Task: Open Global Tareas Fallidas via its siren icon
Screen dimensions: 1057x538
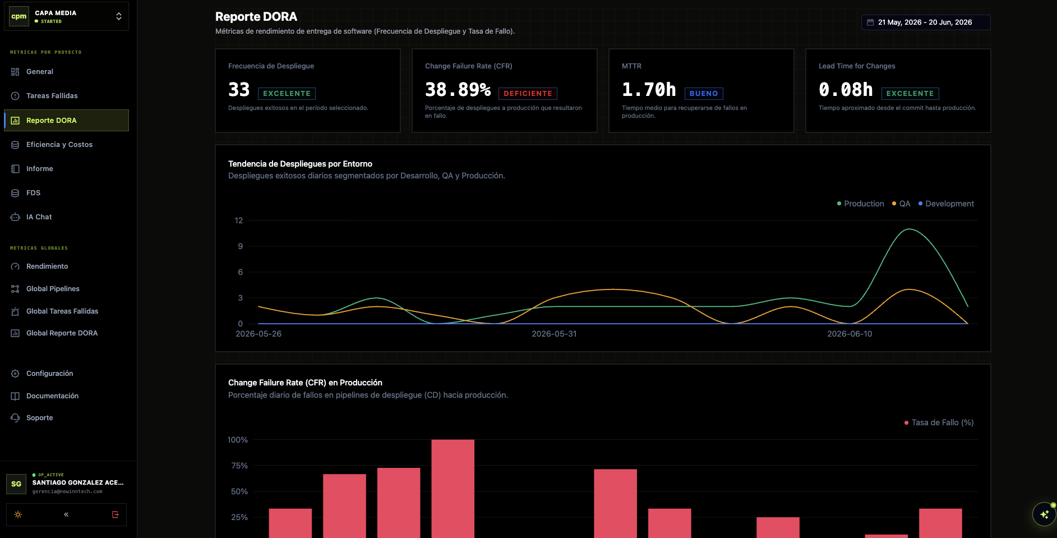Action: pos(15,311)
